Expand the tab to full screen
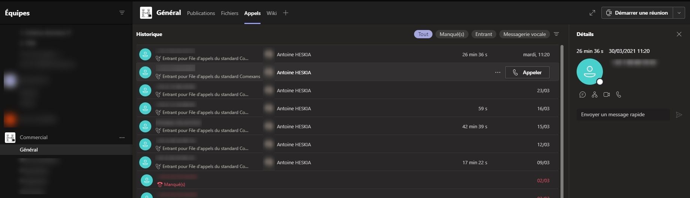Screen dimensions: 690x198 592,13
